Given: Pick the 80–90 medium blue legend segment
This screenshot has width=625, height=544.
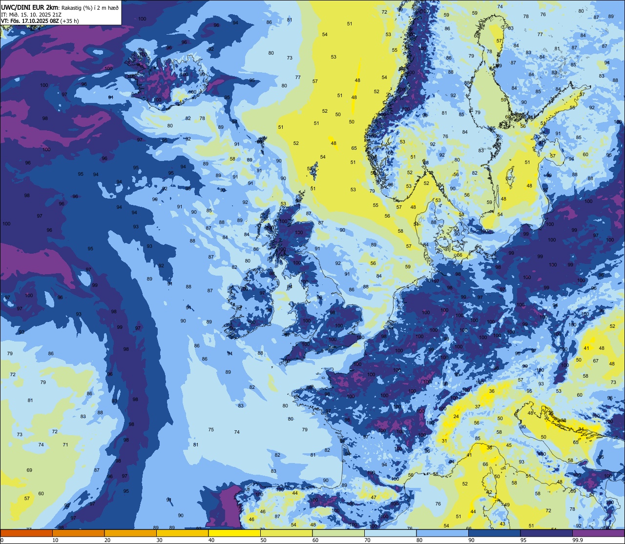Looking at the screenshot, I should pyautogui.click(x=442, y=533).
